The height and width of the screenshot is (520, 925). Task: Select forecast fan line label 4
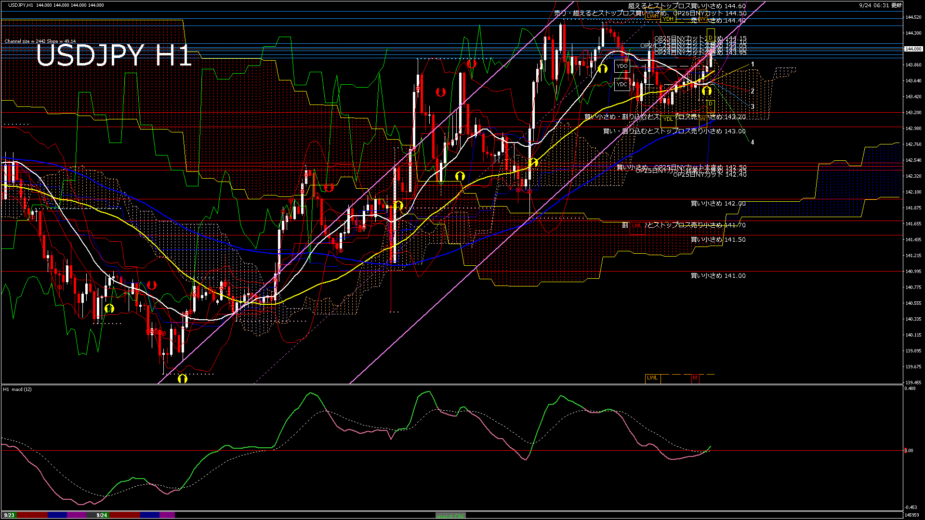[x=753, y=143]
